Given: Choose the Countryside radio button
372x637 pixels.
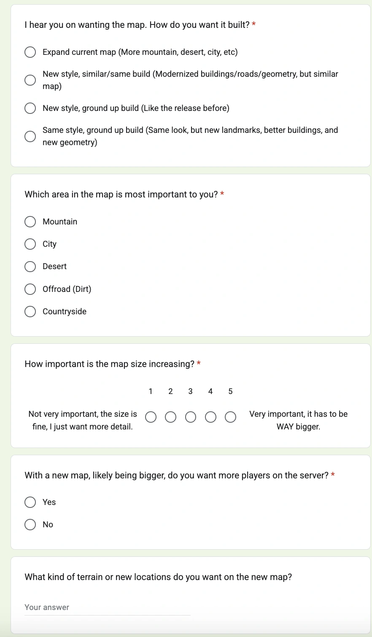Looking at the screenshot, I should [30, 312].
